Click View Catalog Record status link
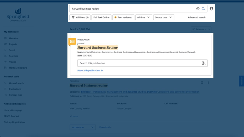Image resolution: width=244 pixels, height=137 pixels. pos(79,109)
